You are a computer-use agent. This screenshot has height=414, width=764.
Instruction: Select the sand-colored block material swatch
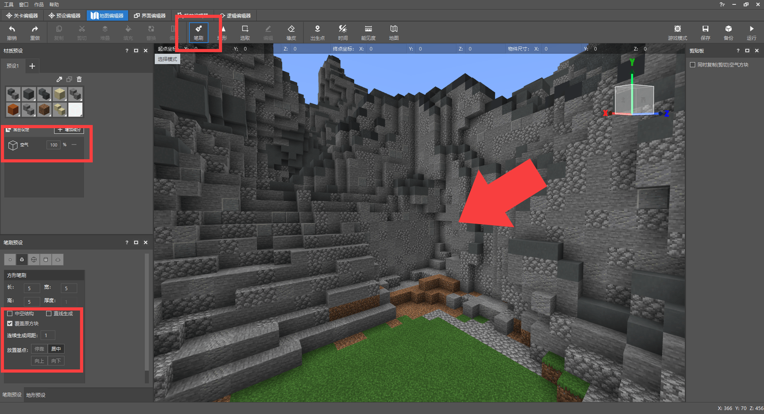tap(60, 94)
